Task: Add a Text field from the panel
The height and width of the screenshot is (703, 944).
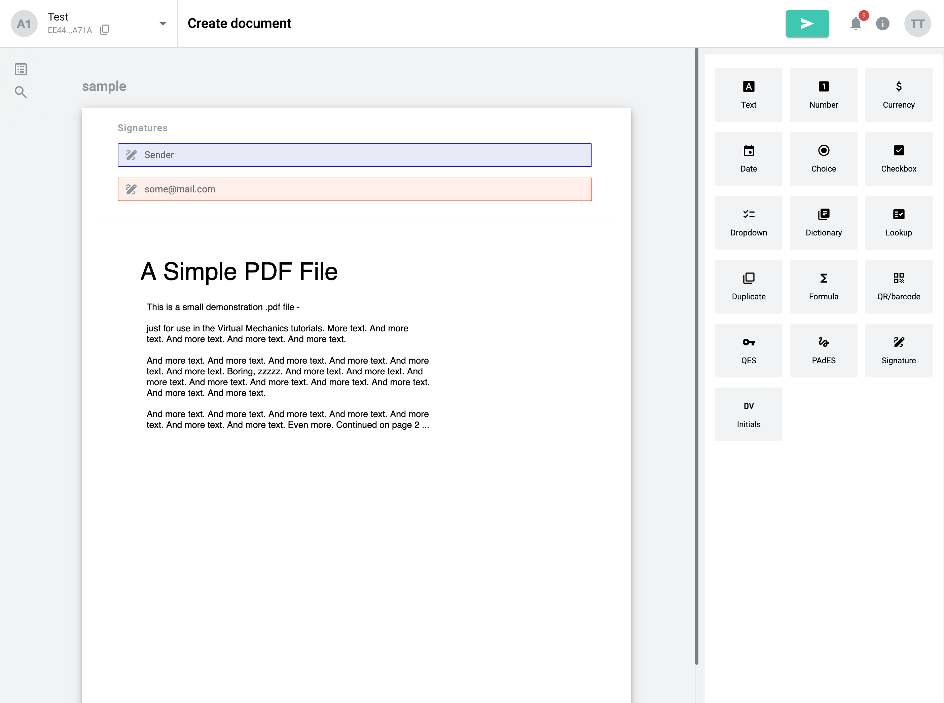Action: pyautogui.click(x=748, y=95)
